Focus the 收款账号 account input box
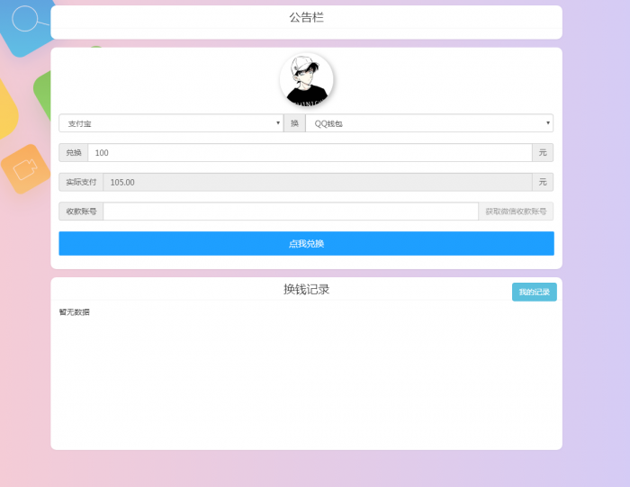The width and height of the screenshot is (630, 487). point(291,212)
